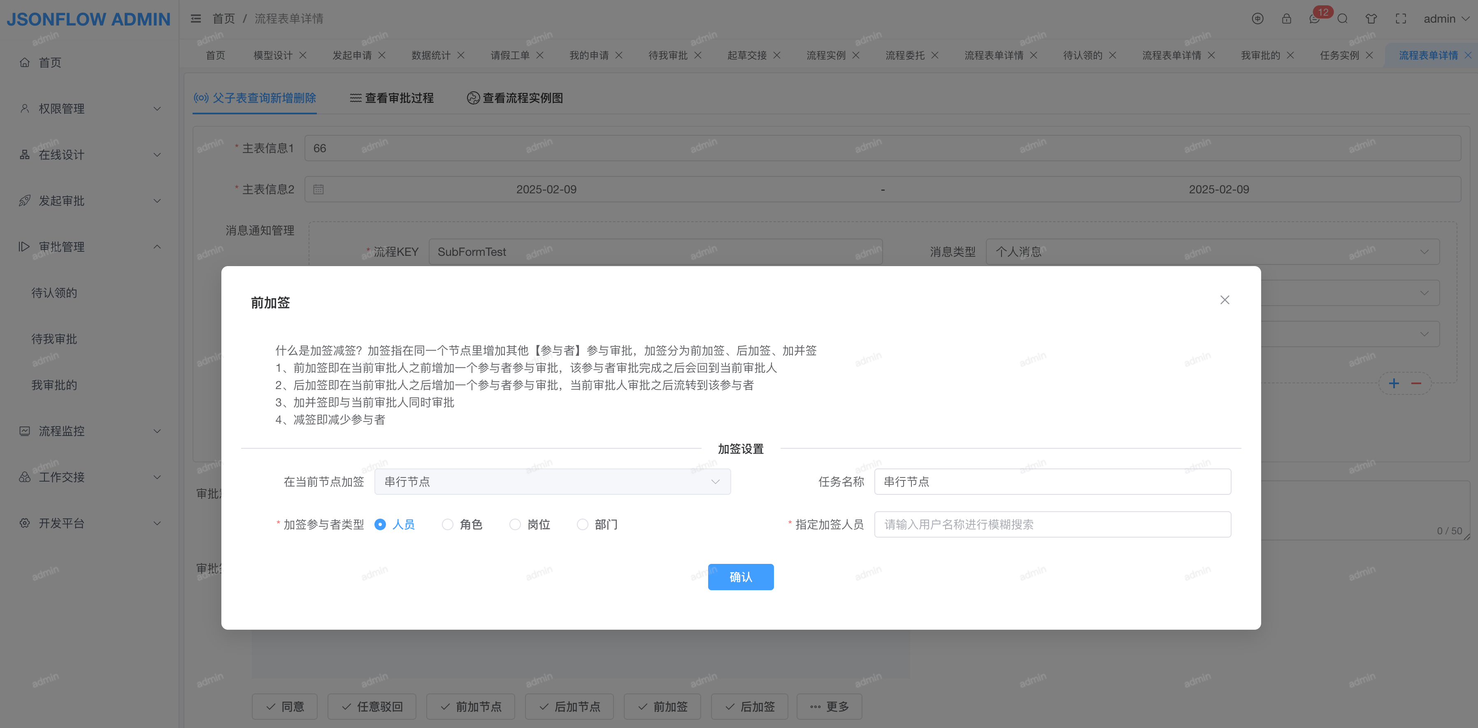Image resolution: width=1478 pixels, height=728 pixels.
Task: Switch to 查看审批过程 tab
Action: (392, 98)
